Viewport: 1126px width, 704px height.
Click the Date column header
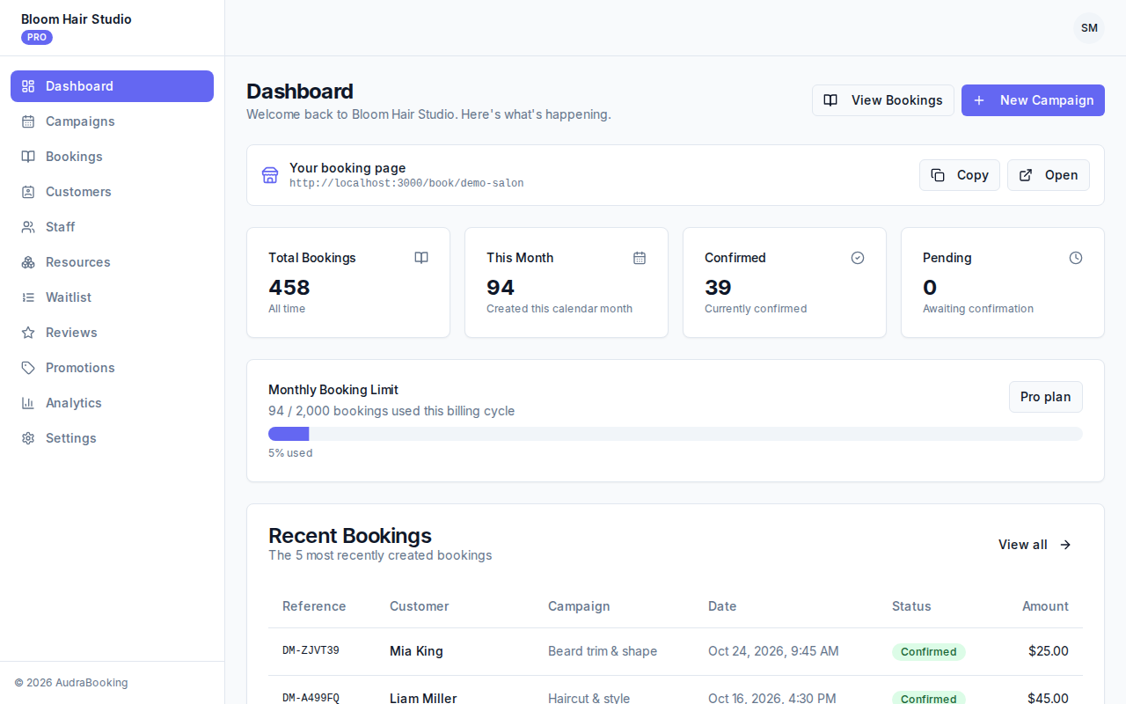click(722, 606)
